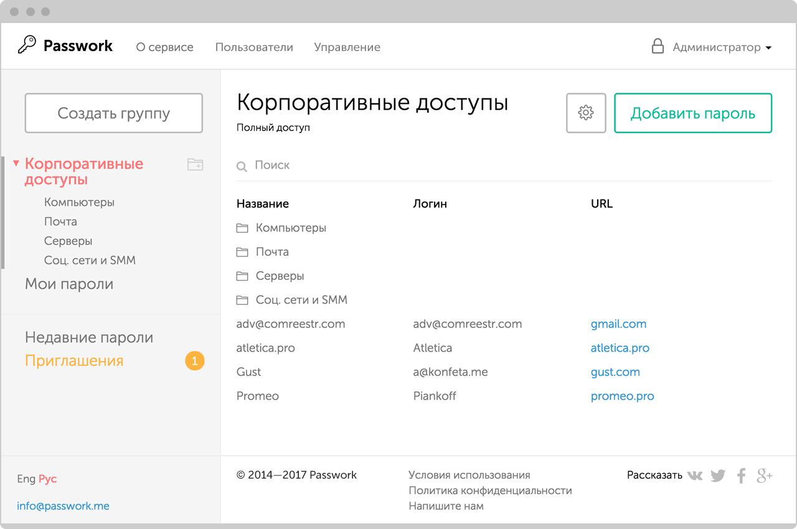Open the gmail.com URL link

[x=618, y=324]
